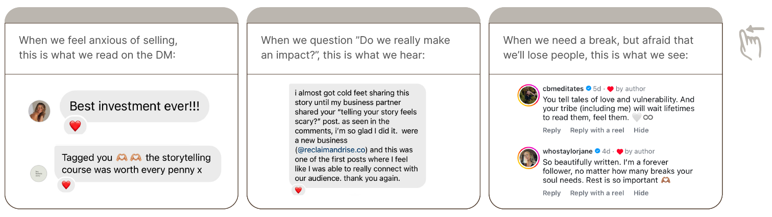Viewport: 772px width, 217px height.
Task: Open avatar beside Best investment ever message
Action: click(x=39, y=111)
